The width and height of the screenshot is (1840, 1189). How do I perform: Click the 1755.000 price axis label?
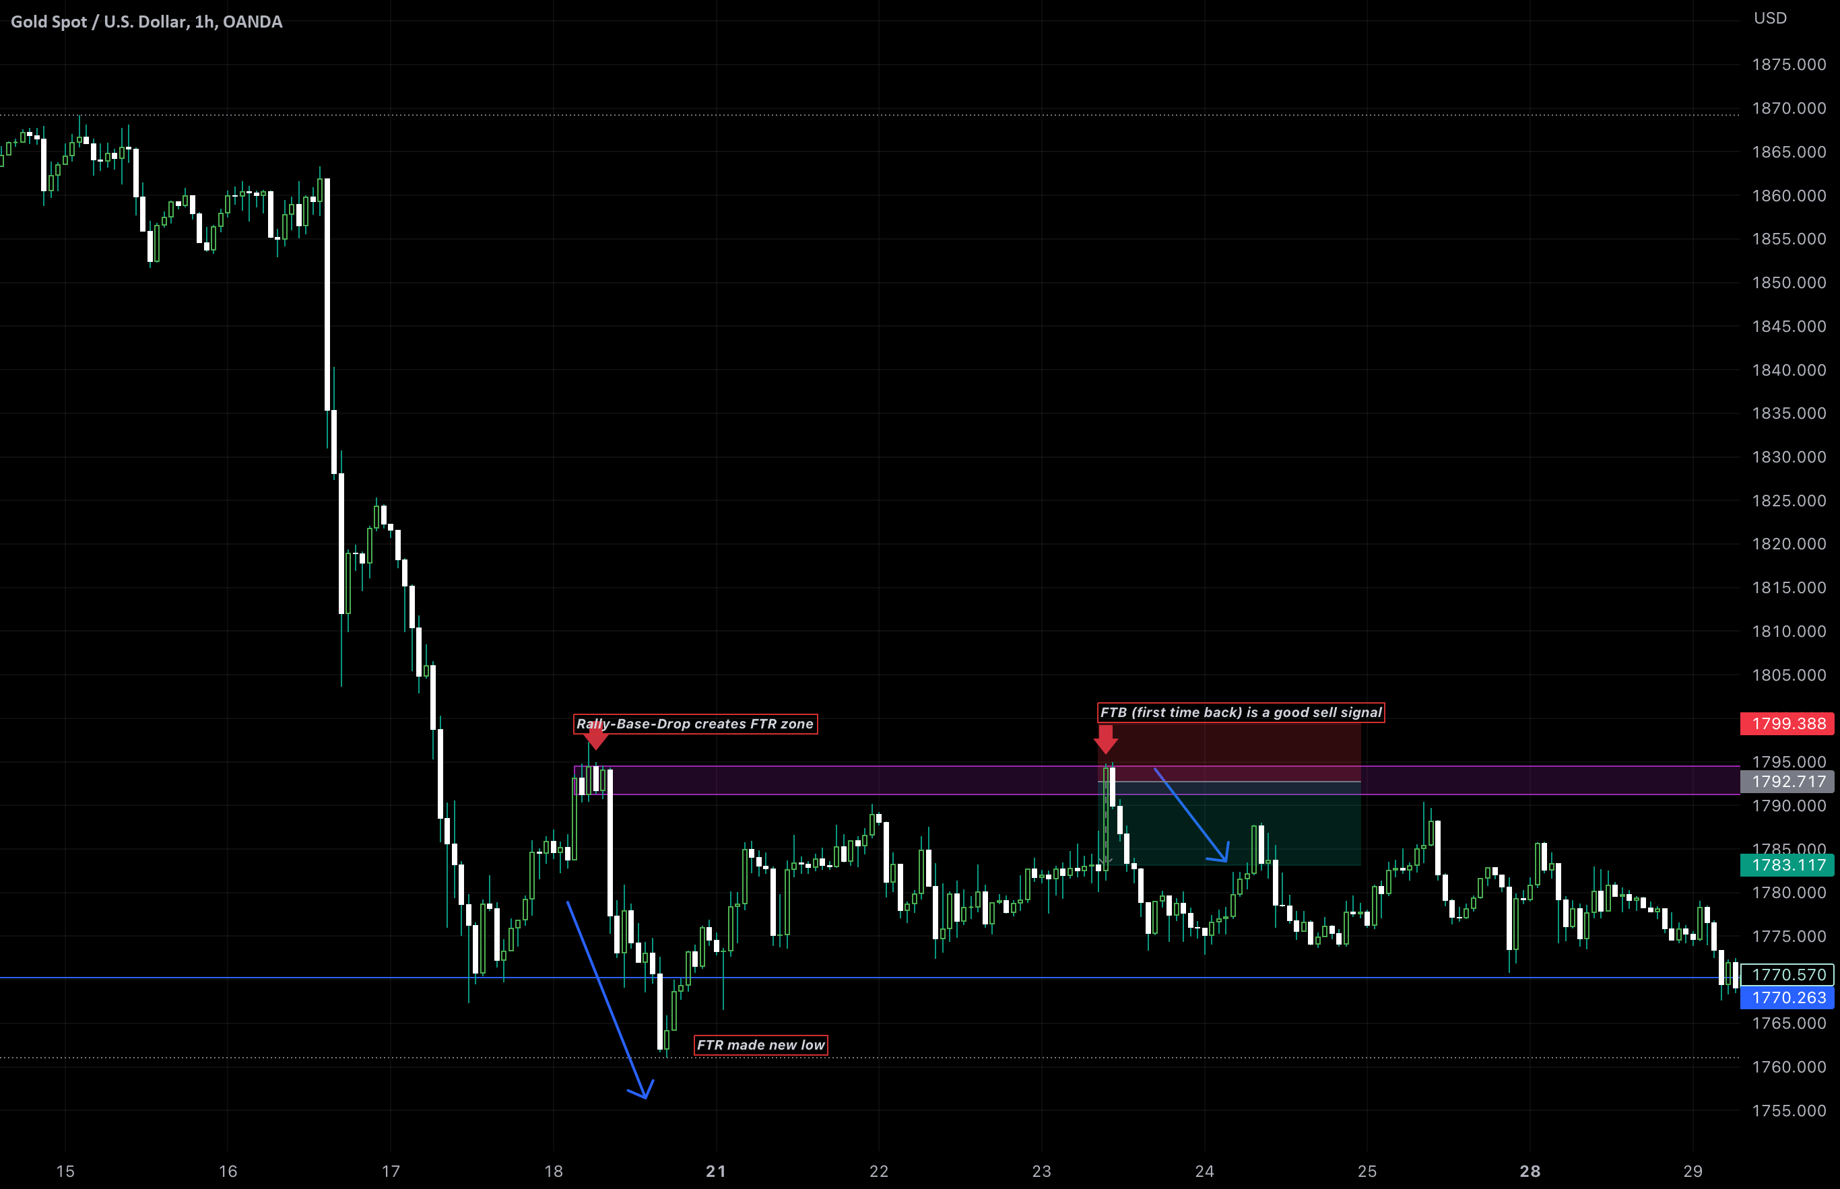click(1789, 1111)
